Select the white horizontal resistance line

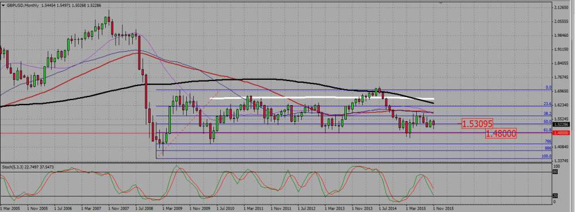click(x=321, y=98)
